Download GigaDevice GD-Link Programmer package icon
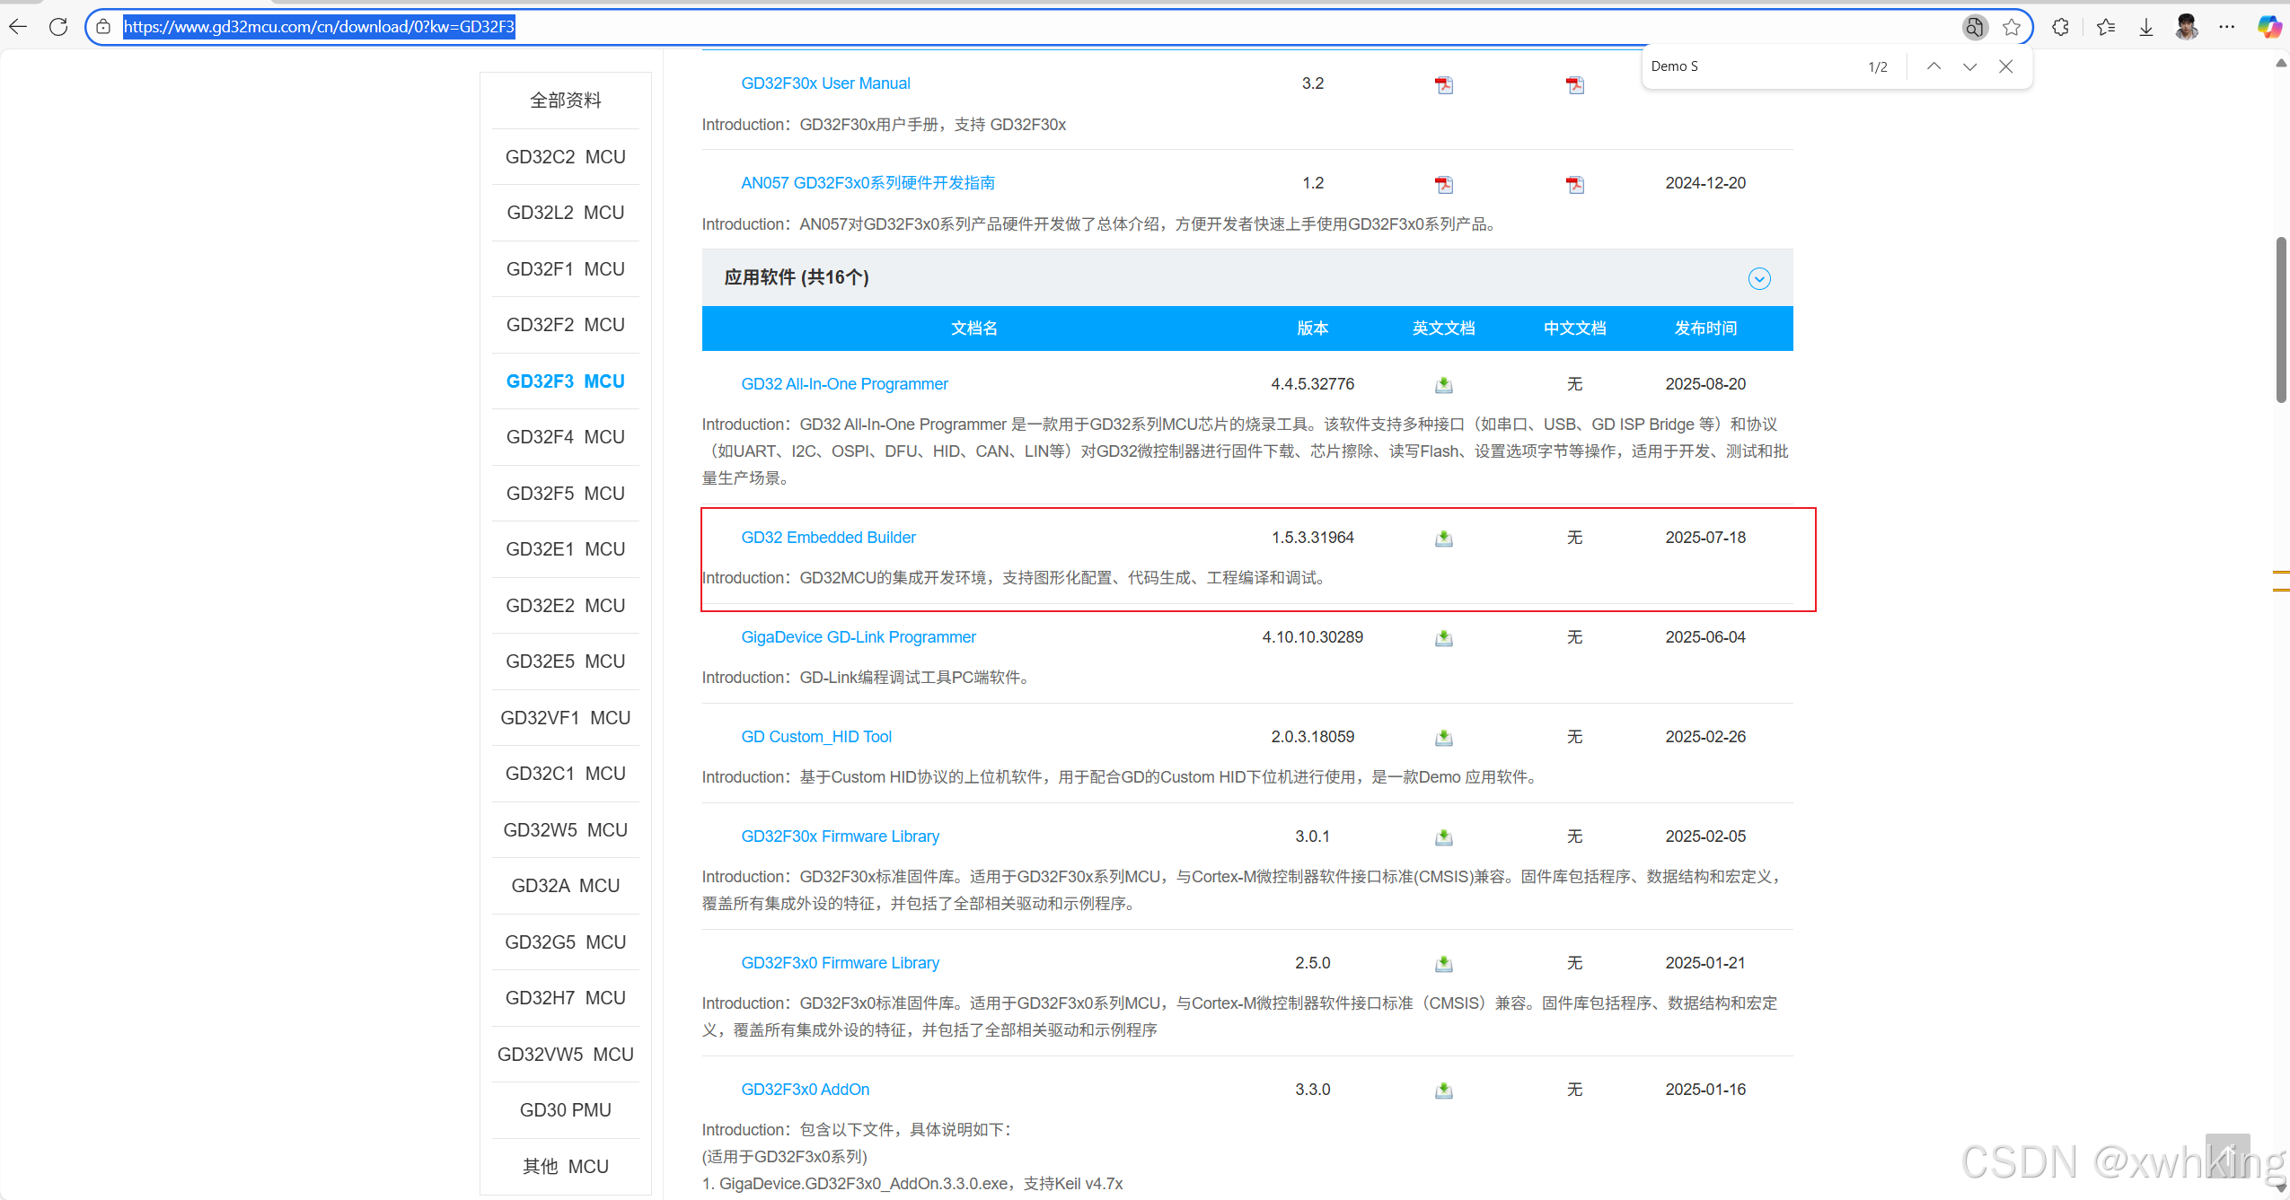Screen dimensions: 2290x1200 coord(1443,638)
